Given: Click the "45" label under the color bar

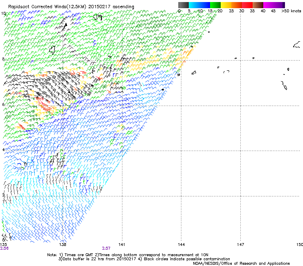Looking at the screenshot, I should coord(273,11).
